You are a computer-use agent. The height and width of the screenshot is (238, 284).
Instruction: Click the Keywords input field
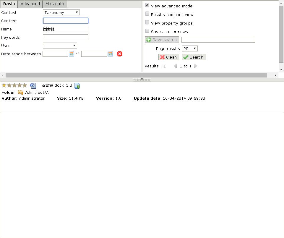[x=65, y=37]
